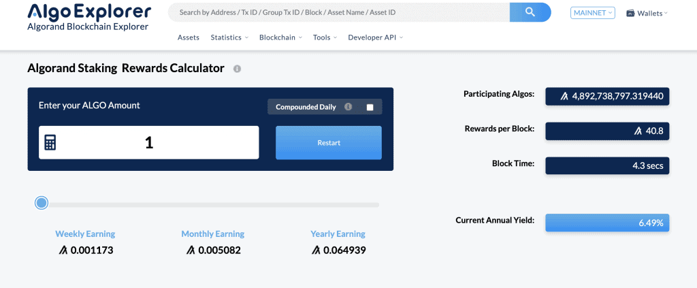The width and height of the screenshot is (697, 288).
Task: Click the Rewards per Block label
Action: pyautogui.click(x=500, y=129)
